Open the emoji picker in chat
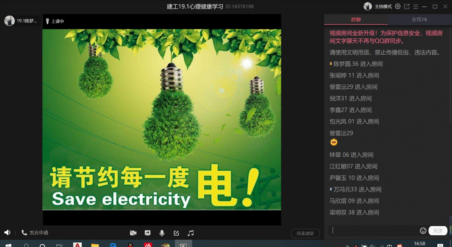The width and height of the screenshot is (452, 247). tap(423, 231)
